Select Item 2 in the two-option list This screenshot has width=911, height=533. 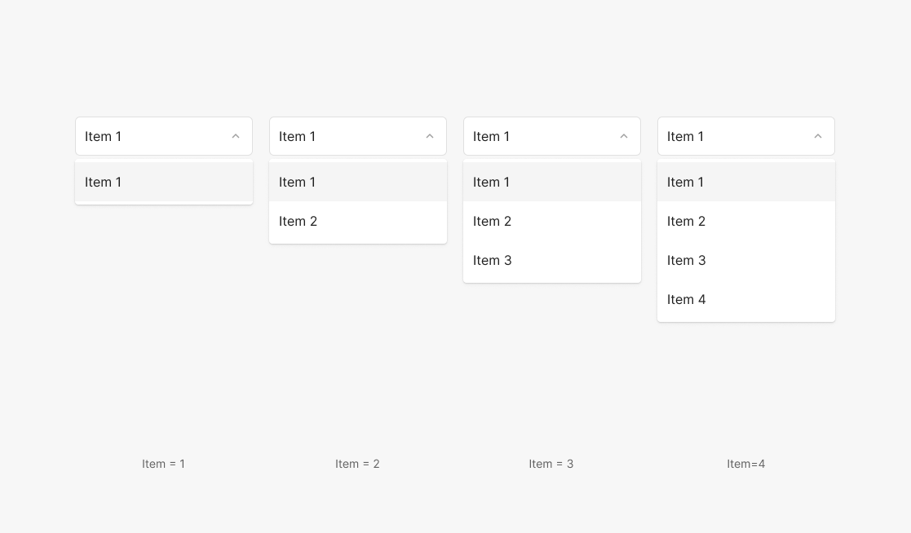click(357, 221)
